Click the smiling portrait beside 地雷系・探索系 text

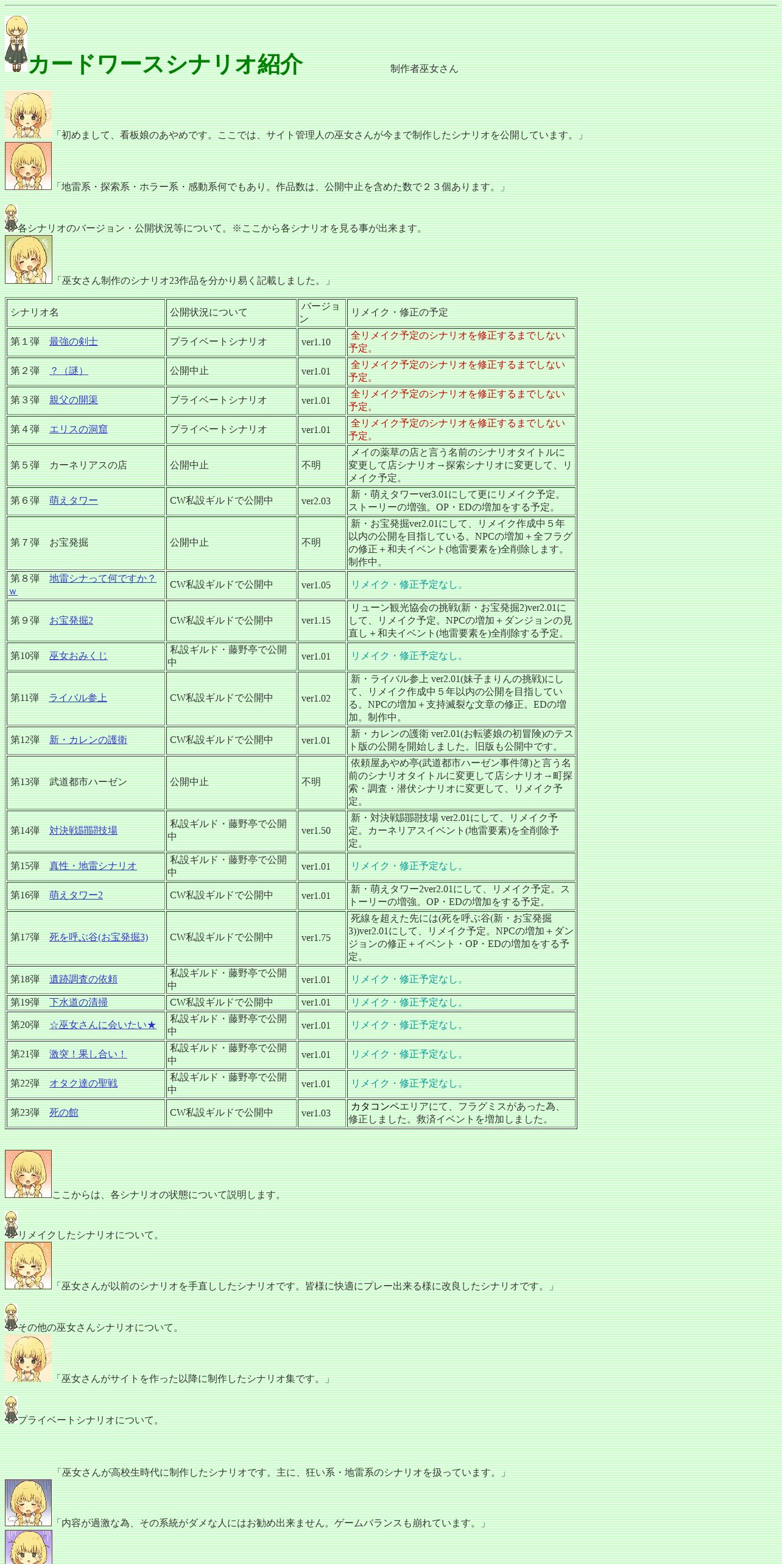coord(28,166)
